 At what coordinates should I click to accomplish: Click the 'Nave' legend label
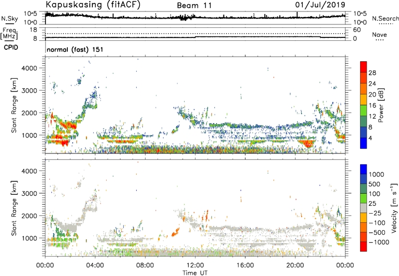(380, 35)
